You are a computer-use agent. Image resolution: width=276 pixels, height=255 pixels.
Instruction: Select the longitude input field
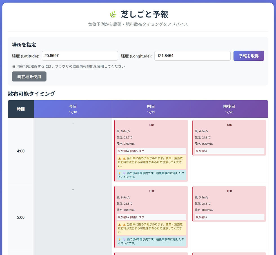tap(192, 56)
